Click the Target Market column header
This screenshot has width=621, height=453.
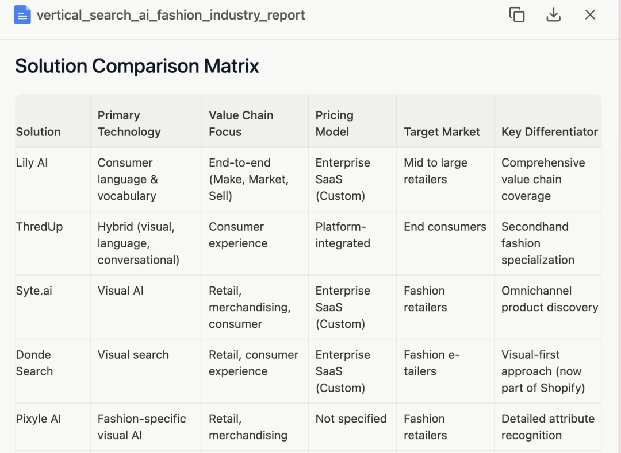tap(442, 131)
